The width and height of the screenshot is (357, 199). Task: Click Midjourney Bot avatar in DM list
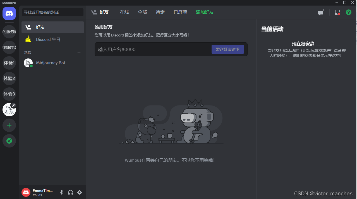coord(28,63)
